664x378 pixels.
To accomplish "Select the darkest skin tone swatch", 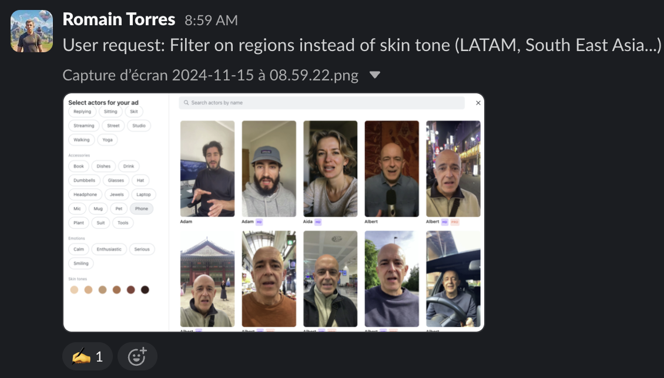I will (145, 289).
